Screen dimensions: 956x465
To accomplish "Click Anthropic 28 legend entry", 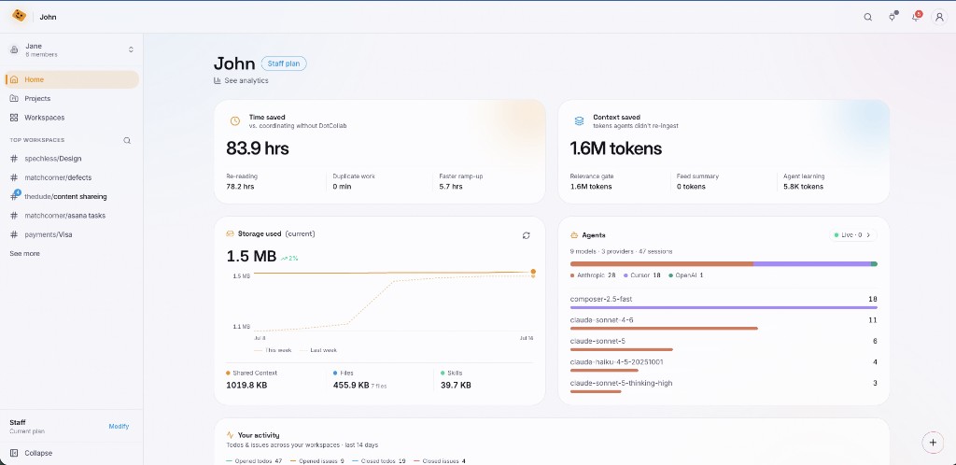I will click(593, 275).
